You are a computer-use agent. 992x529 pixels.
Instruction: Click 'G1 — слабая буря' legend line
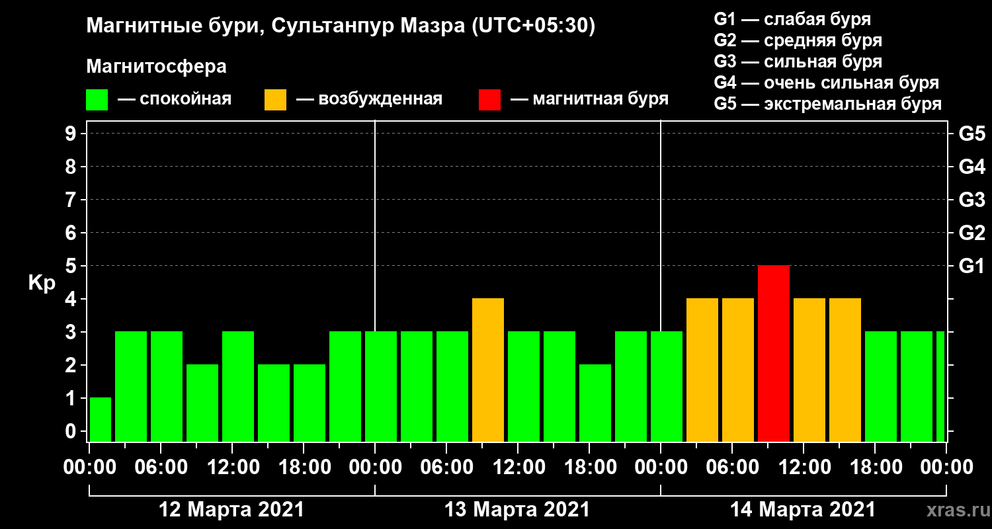click(x=793, y=19)
